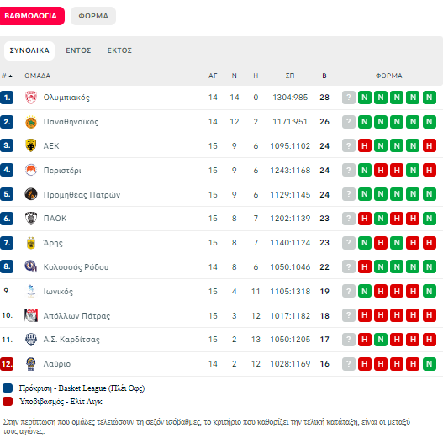This screenshot has height=443, width=443.
Task: Click the Προμηθέας Πατρών flame logo
Action: click(x=31, y=194)
